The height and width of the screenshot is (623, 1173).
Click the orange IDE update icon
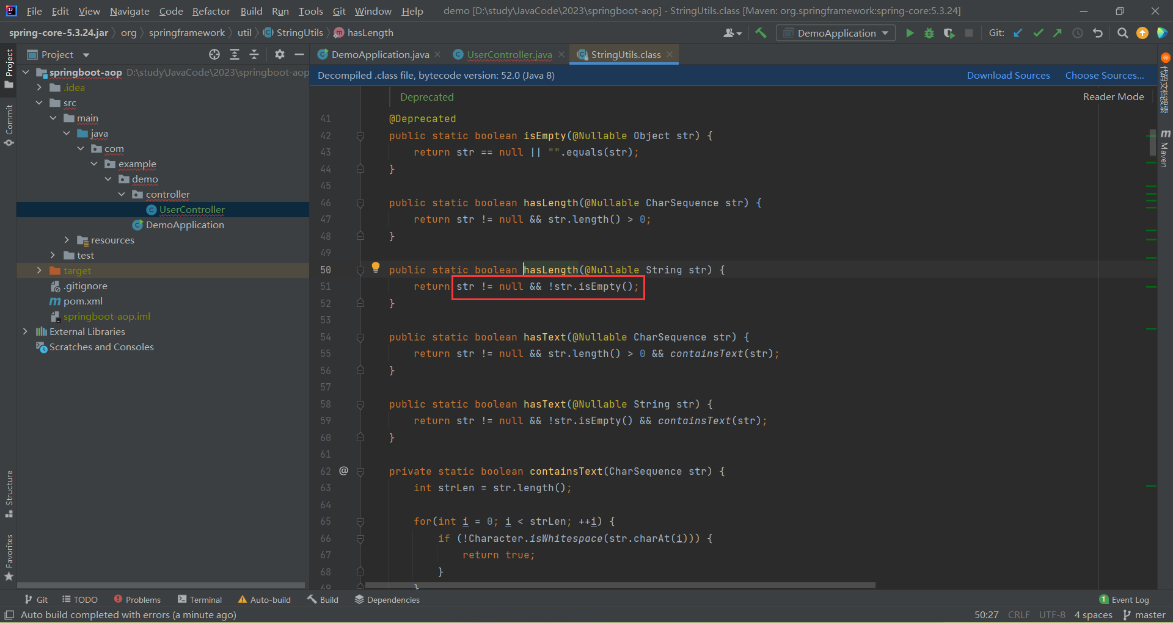pyautogui.click(x=1142, y=33)
